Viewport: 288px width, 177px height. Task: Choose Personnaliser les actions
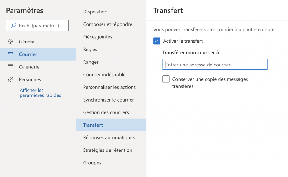(109, 87)
